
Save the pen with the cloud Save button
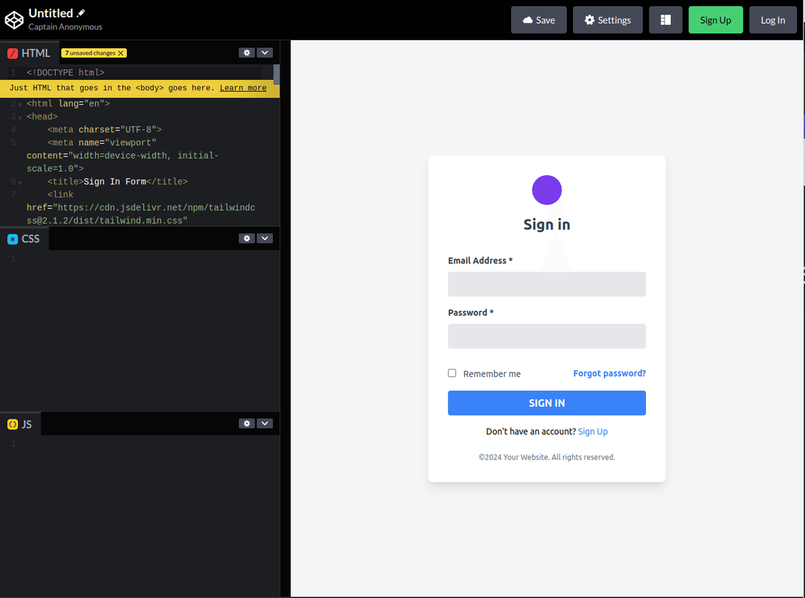coord(539,19)
